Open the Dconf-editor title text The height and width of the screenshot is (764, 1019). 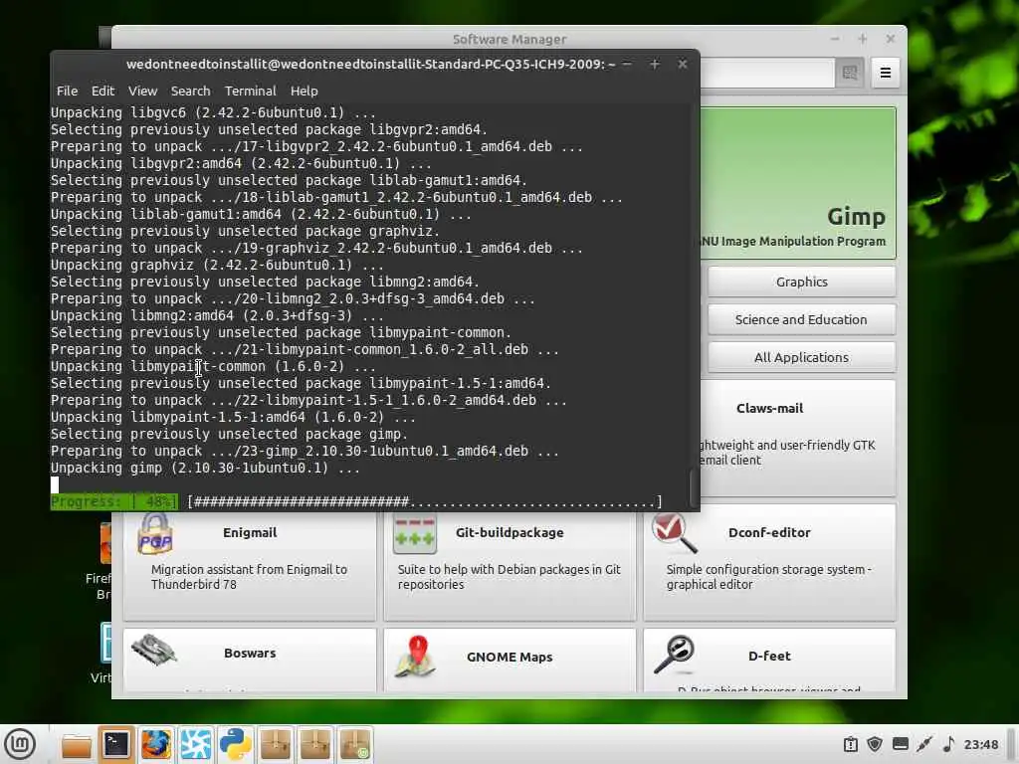pyautogui.click(x=769, y=533)
